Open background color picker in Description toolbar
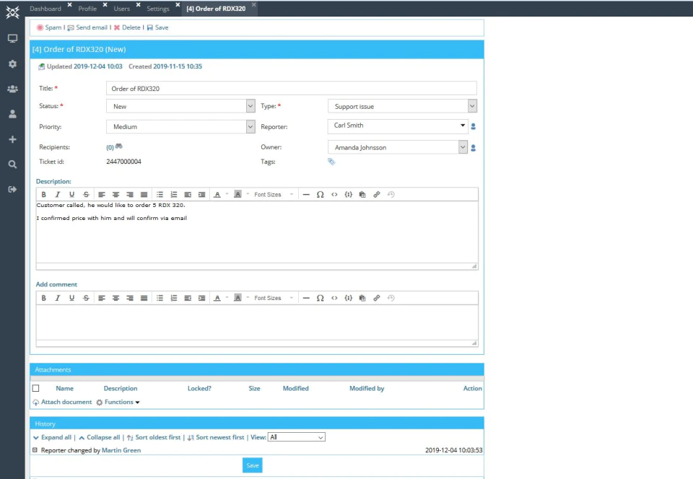The height and width of the screenshot is (479, 693). pos(237,194)
